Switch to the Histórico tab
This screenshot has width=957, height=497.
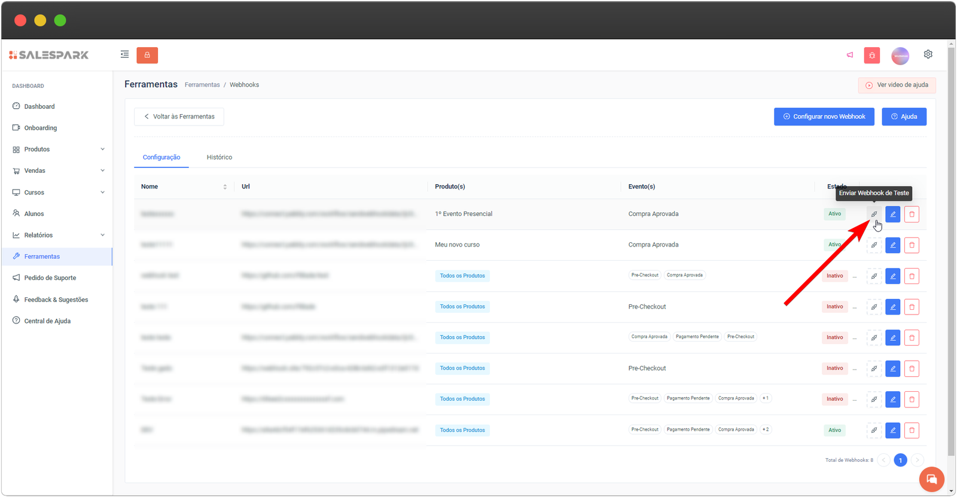(220, 157)
